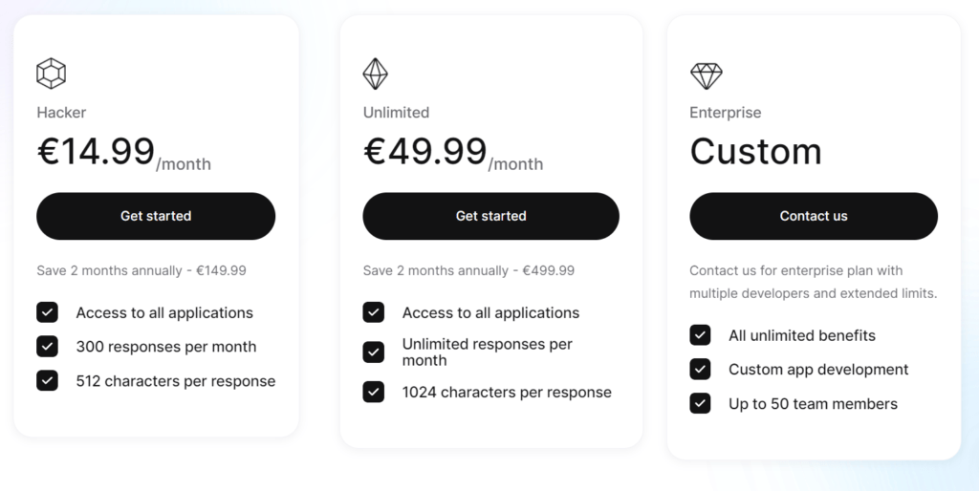This screenshot has height=491, width=979.
Task: Toggle the 'Custom app development' checkbox
Action: pyautogui.click(x=700, y=370)
